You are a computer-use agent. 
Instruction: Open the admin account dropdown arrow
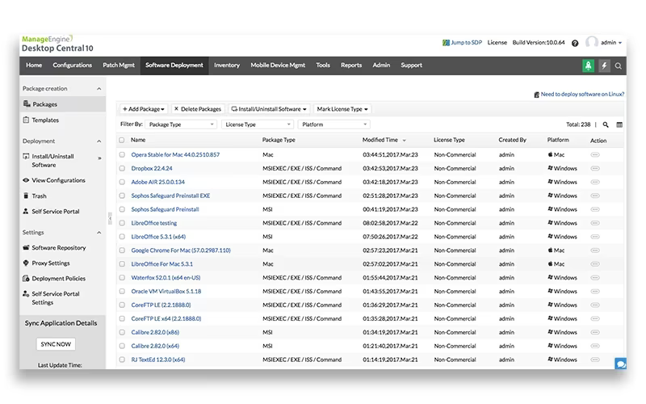tap(620, 43)
